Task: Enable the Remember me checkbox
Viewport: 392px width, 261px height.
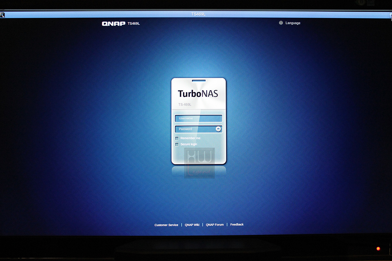Action: [x=177, y=138]
